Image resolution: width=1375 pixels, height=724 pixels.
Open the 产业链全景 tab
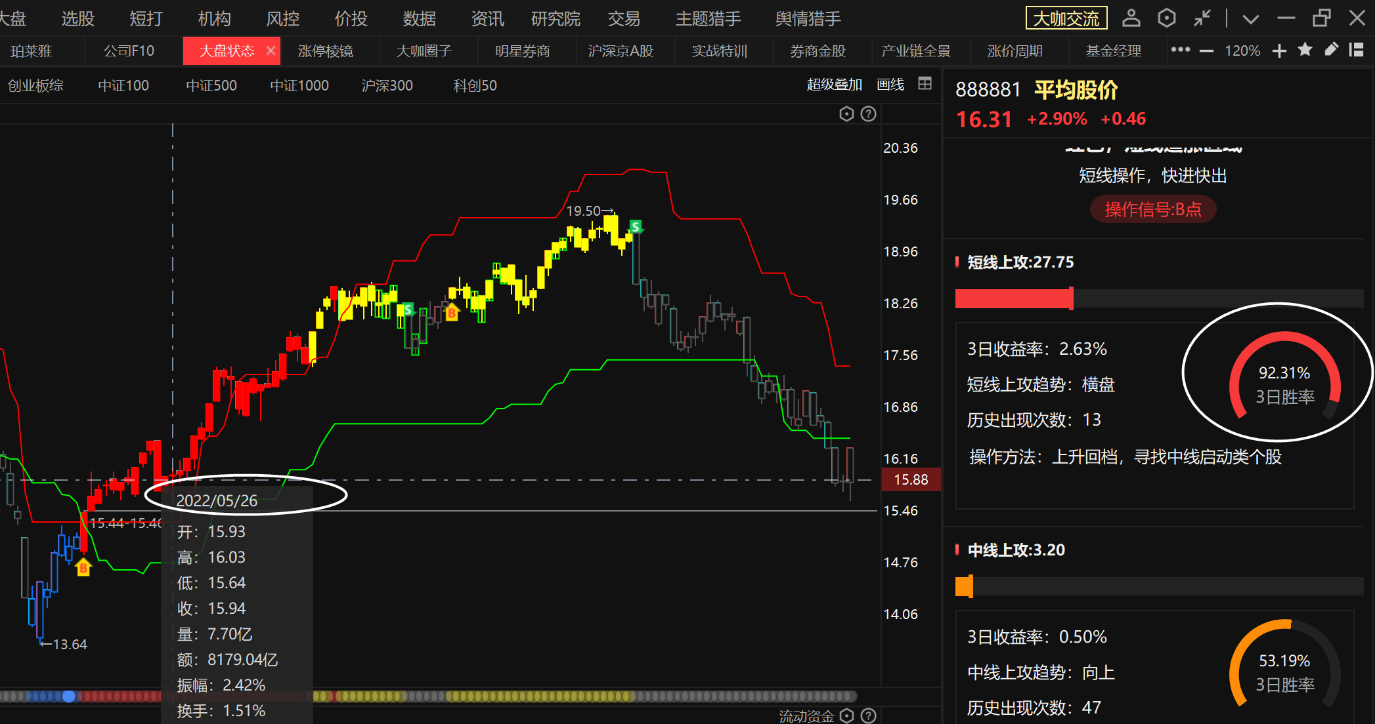click(916, 51)
